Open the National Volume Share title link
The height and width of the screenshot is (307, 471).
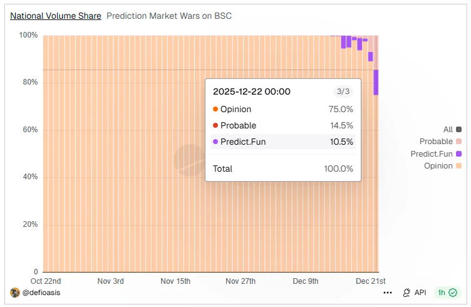[x=56, y=16]
